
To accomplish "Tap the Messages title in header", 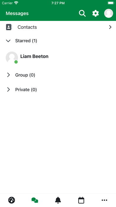I will [17, 13].
